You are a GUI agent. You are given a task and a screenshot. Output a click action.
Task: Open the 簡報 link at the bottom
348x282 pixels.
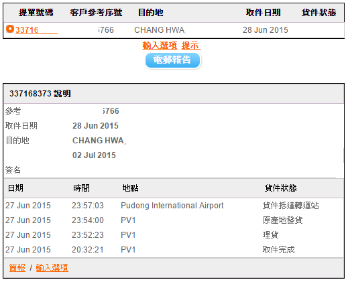point(17,267)
